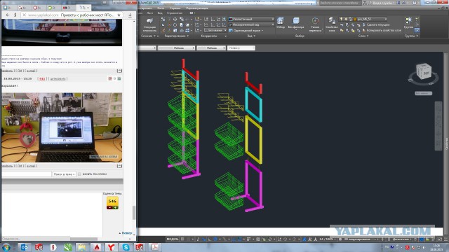The height and width of the screenshot is (252, 449).
Task: Close the active browser tab
Action: click(88, 7)
